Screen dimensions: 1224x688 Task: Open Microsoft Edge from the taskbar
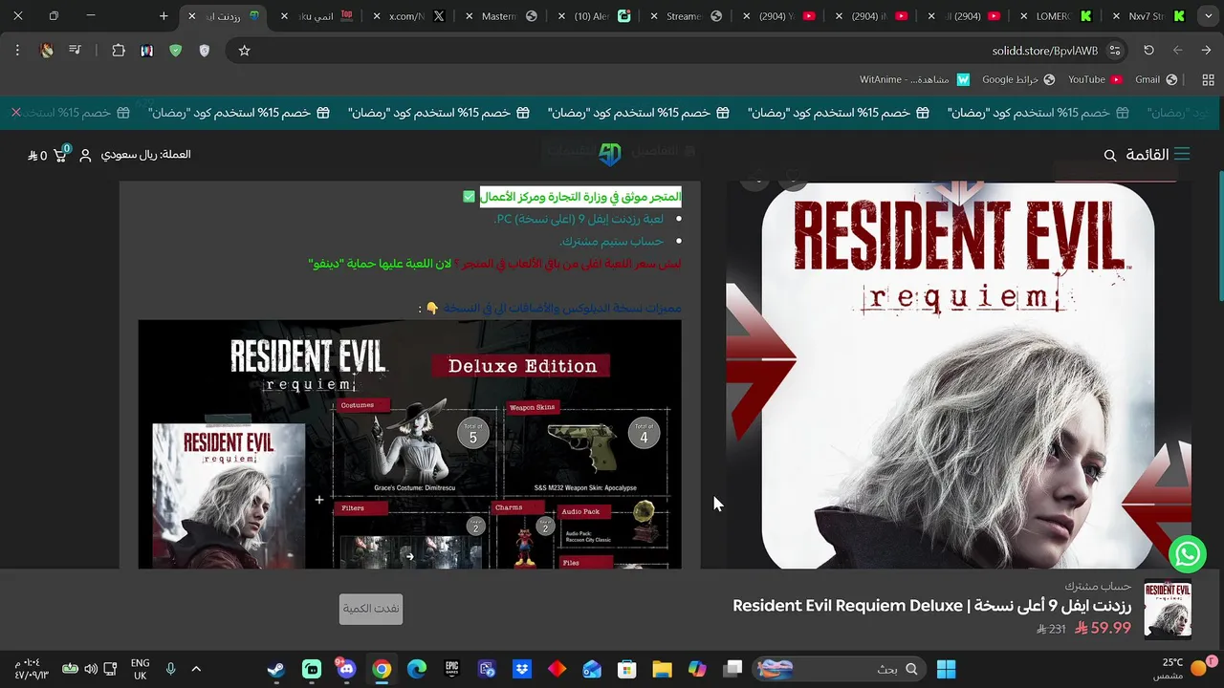(x=417, y=669)
